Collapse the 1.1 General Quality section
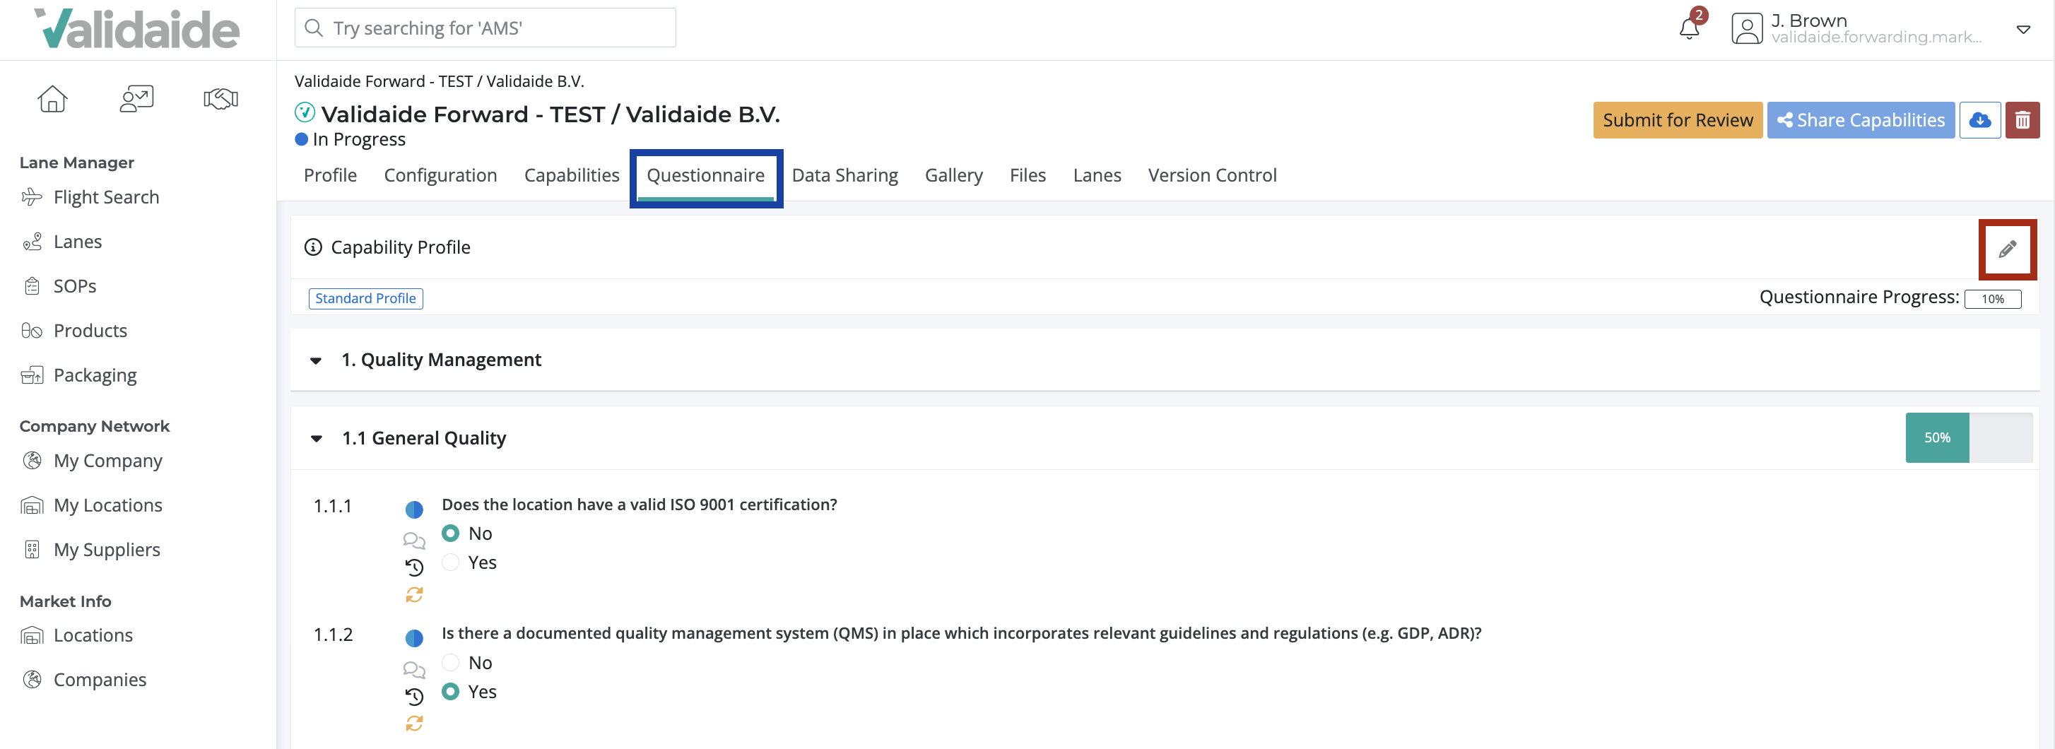Screen dimensions: 2055x749 pyautogui.click(x=316, y=439)
